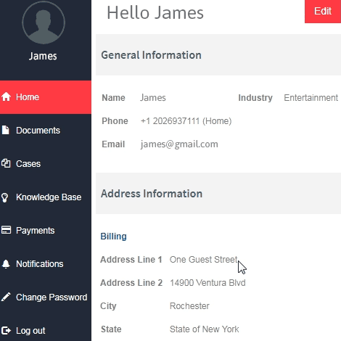This screenshot has height=341, width=341.
Task: Select the Change Password menu label
Action: pos(52,297)
